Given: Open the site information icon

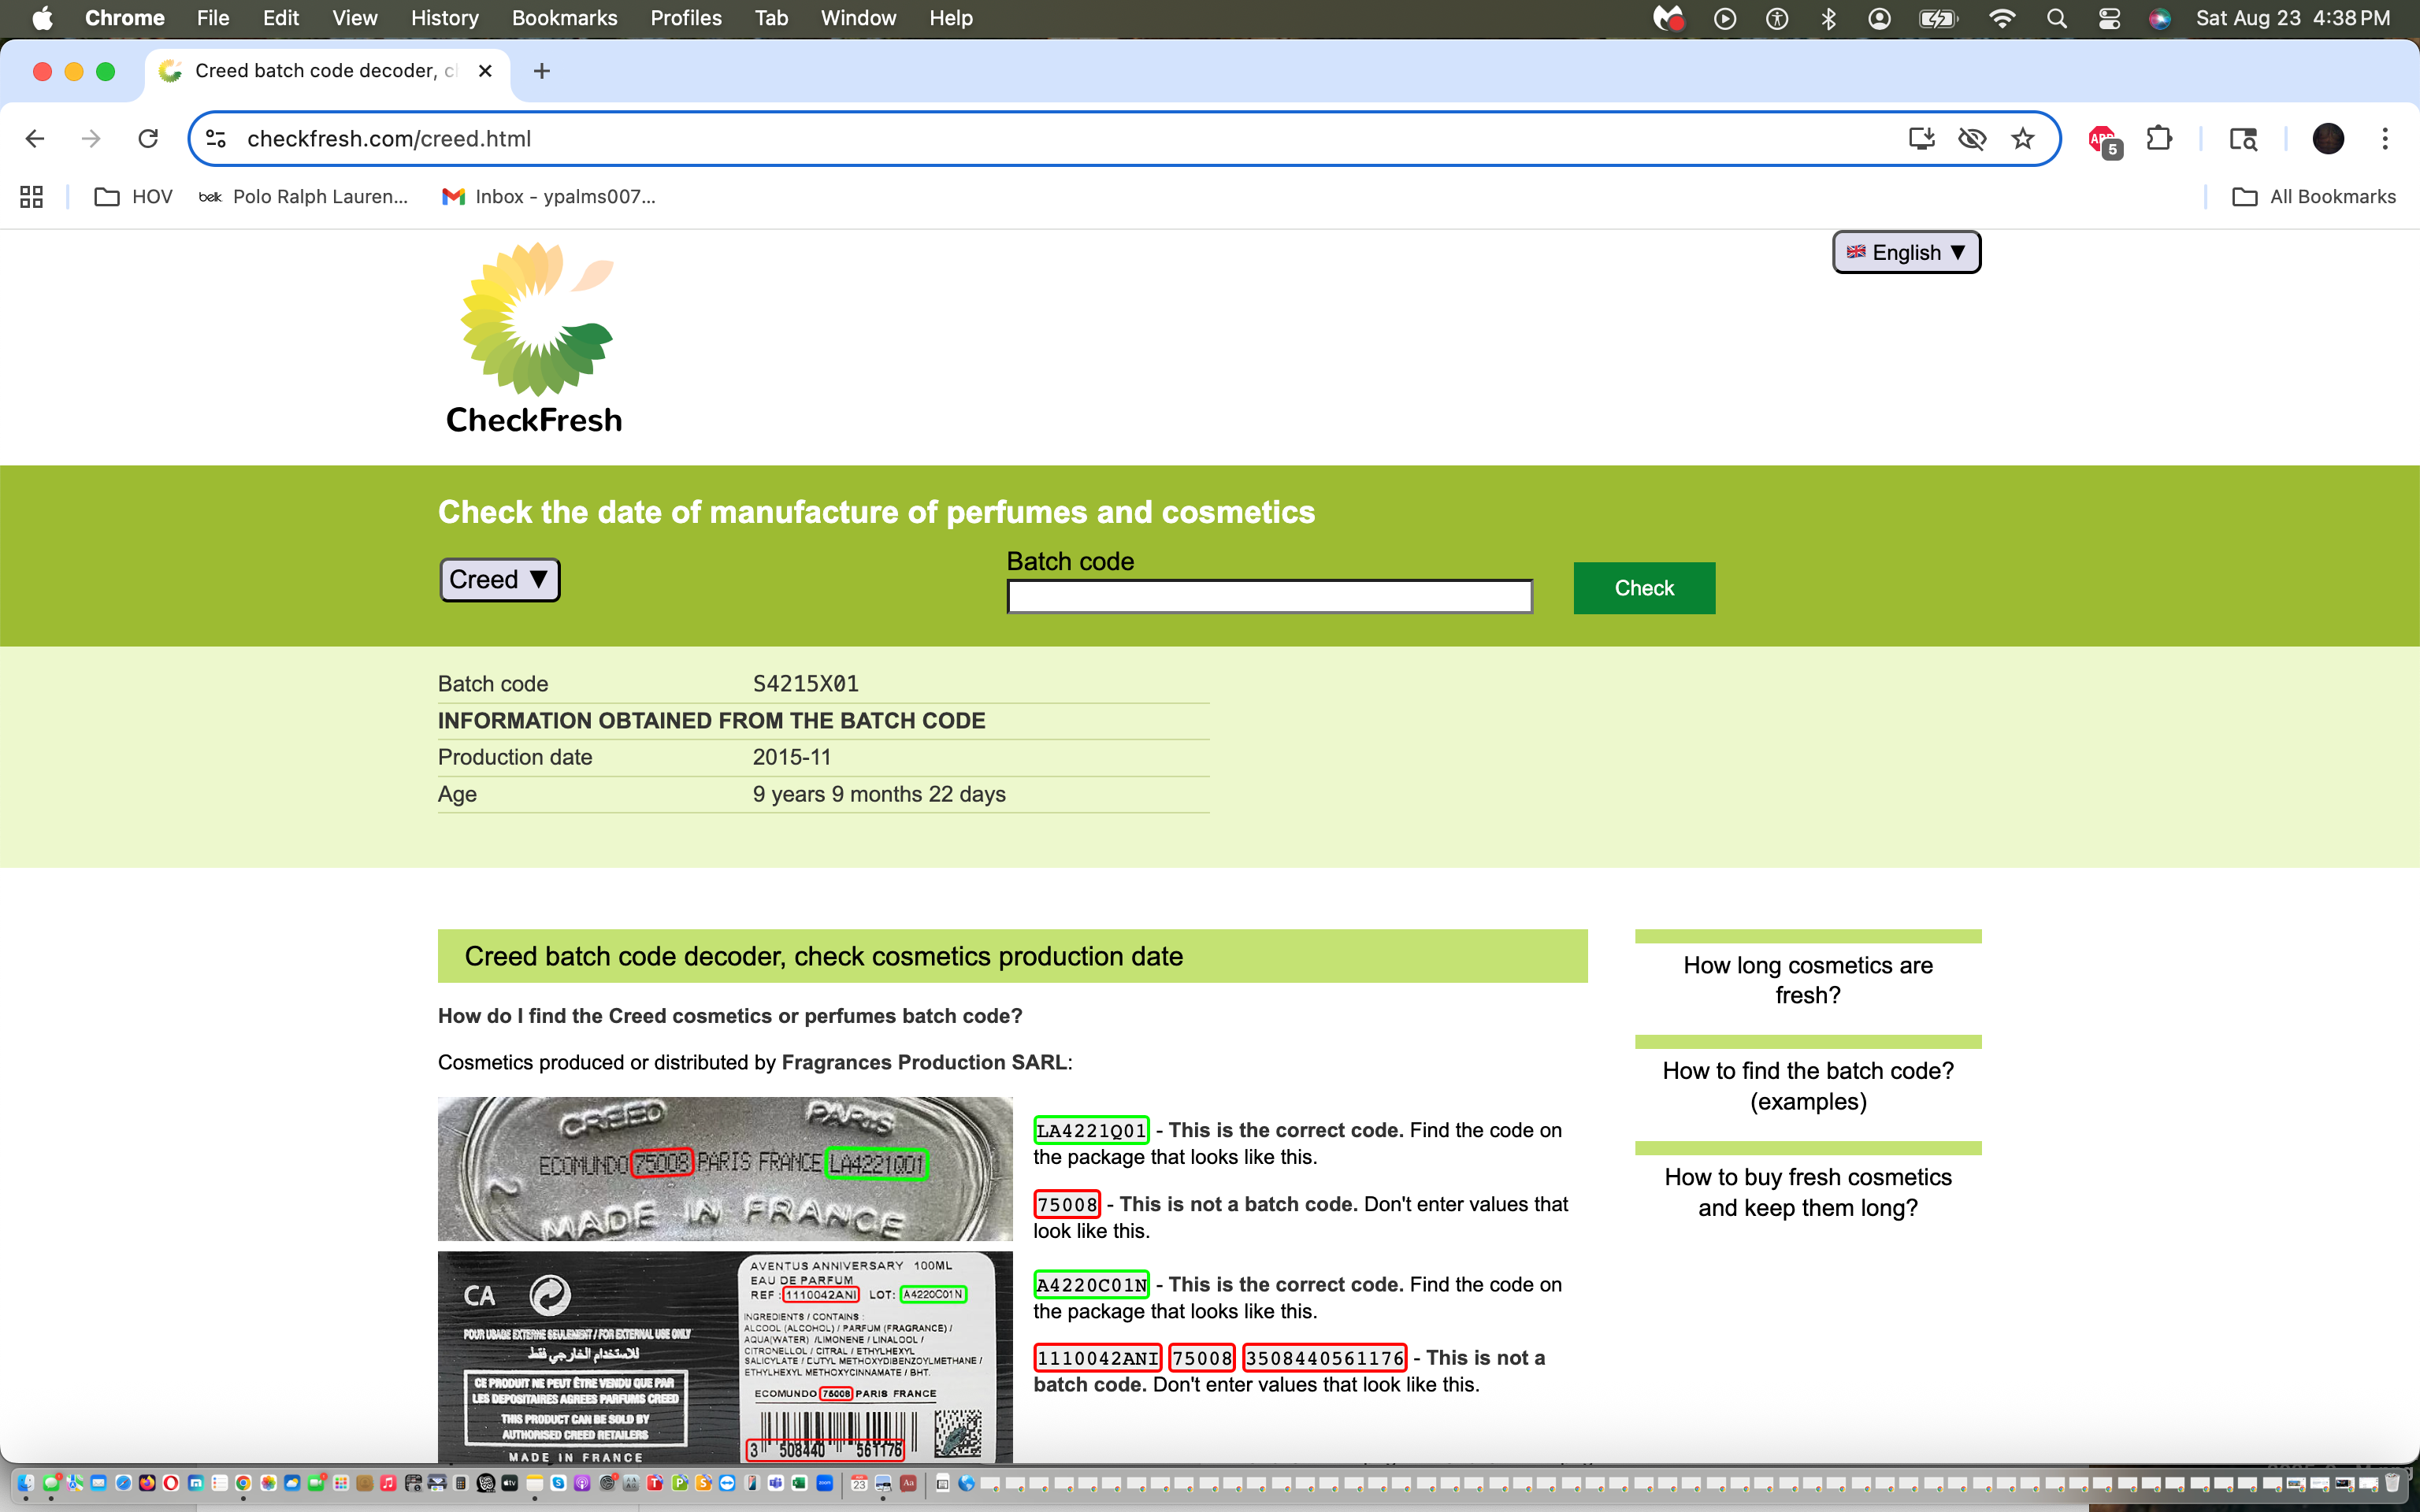Looking at the screenshot, I should pyautogui.click(x=216, y=139).
